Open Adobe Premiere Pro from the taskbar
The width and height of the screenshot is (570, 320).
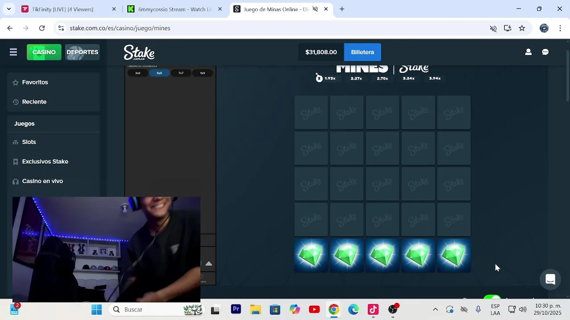click(x=236, y=309)
